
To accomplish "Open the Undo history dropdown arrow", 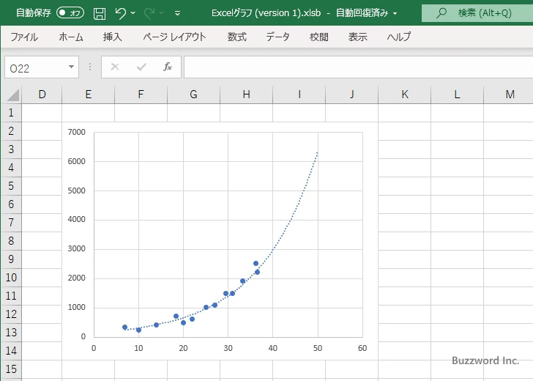I will click(x=133, y=13).
